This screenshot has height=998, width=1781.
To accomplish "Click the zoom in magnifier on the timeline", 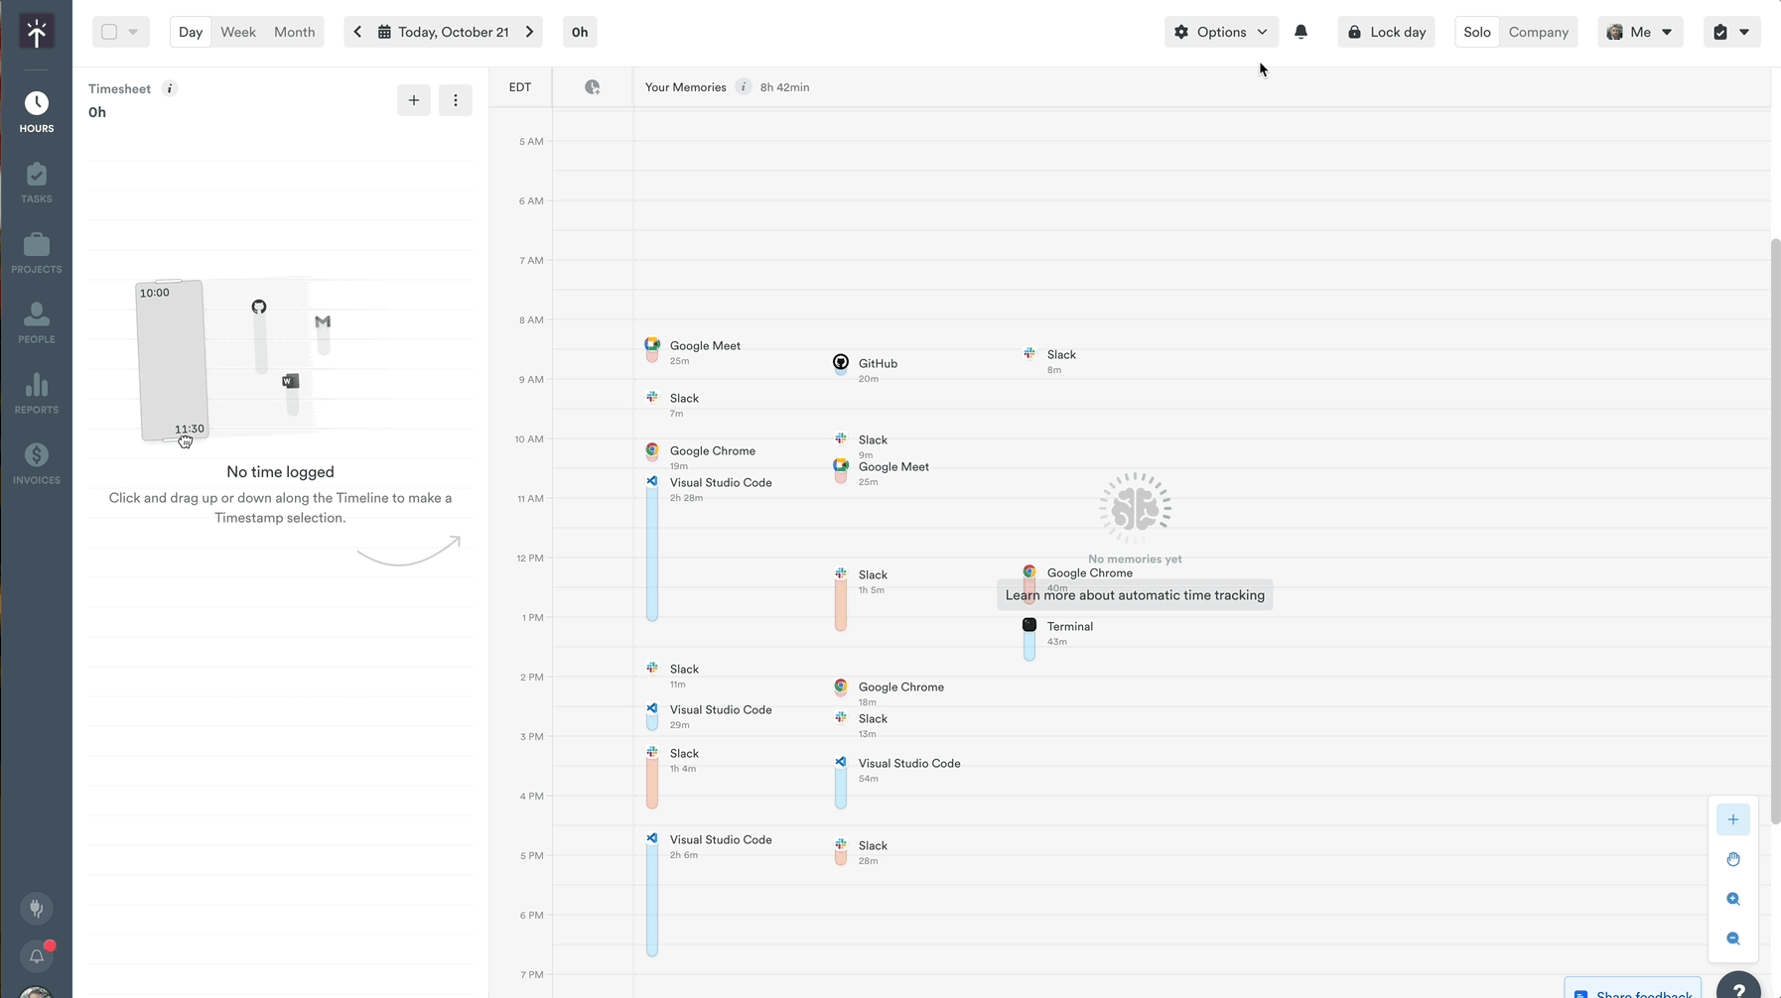I will tap(1733, 899).
